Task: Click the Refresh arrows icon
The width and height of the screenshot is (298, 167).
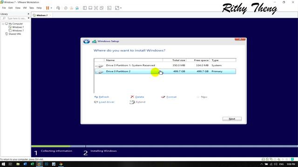Action: [96, 97]
